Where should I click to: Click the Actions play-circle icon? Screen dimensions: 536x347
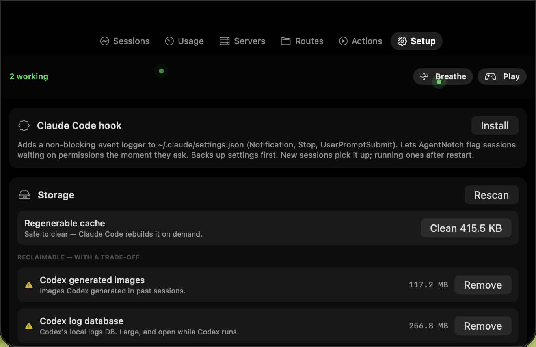coord(343,41)
